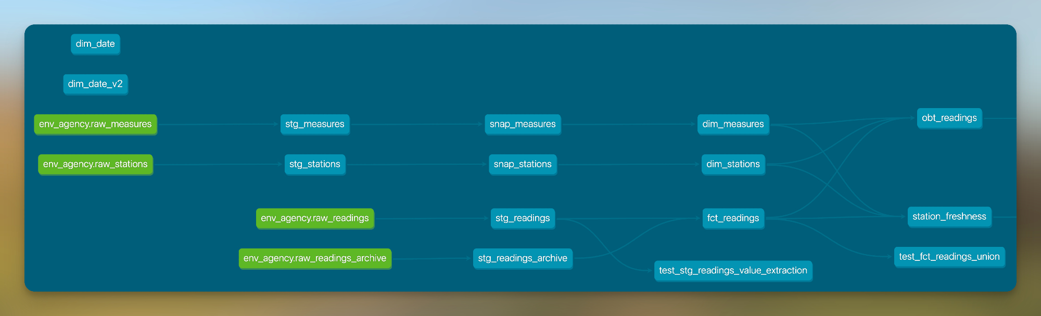Screen dimensions: 1041x316
Task: Select the stg_readings node
Action: click(523, 218)
